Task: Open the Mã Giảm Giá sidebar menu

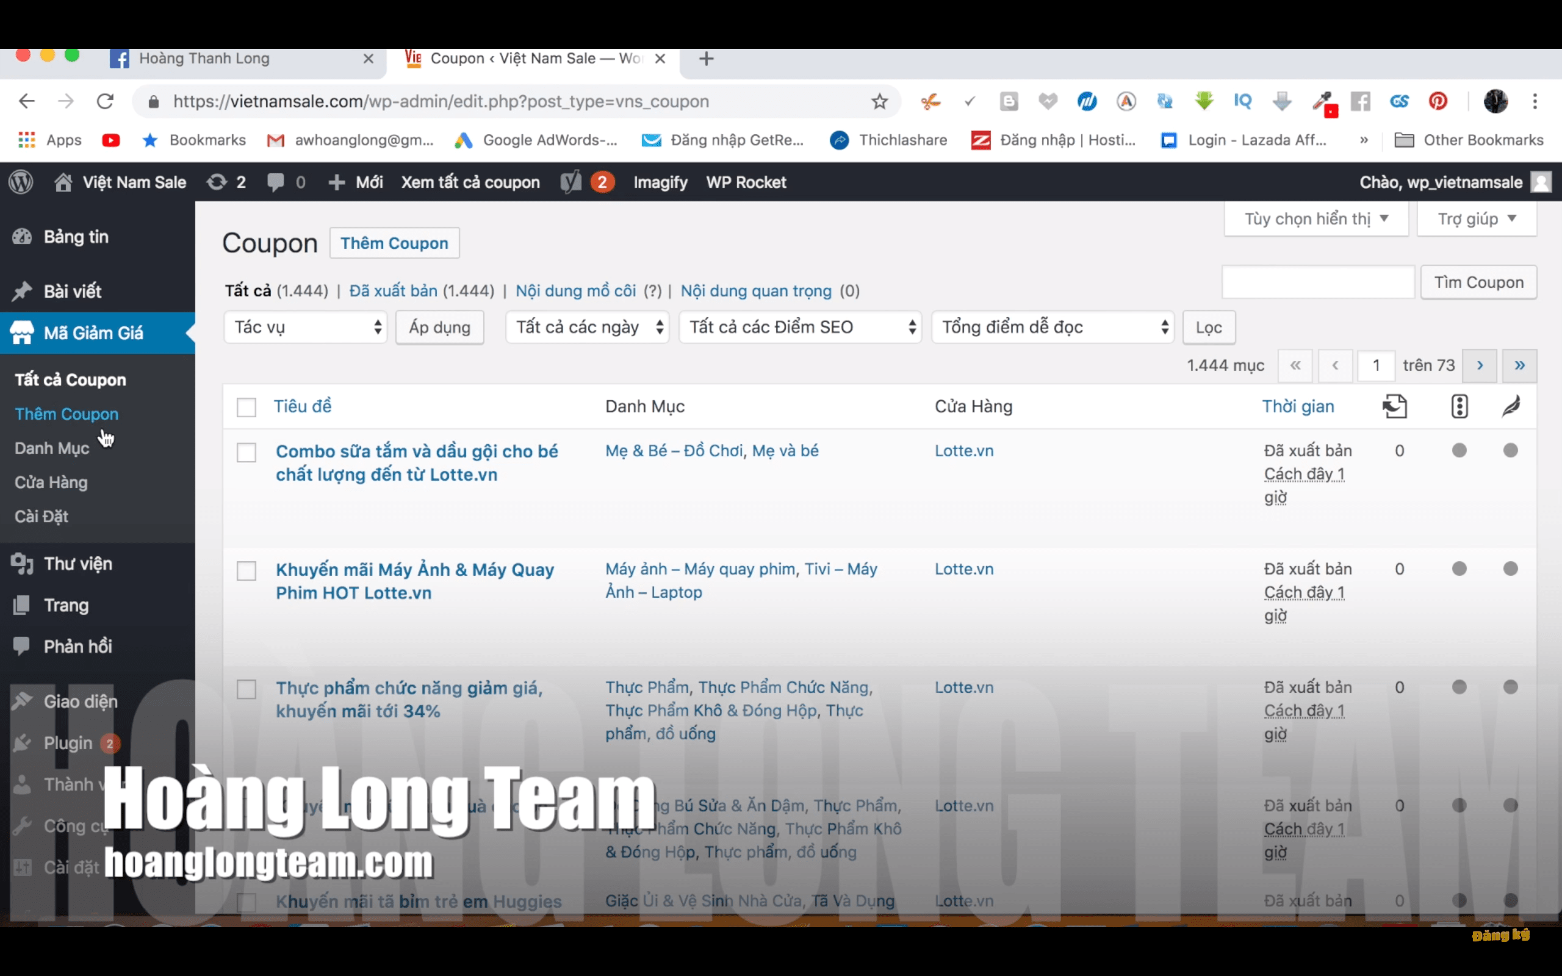Action: click(98, 333)
